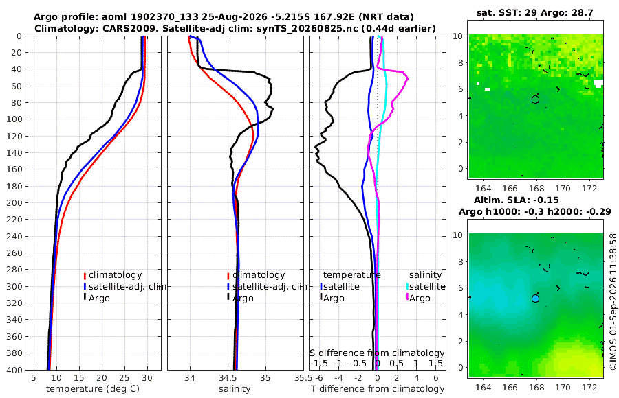Image resolution: width=619 pixels, height=398 pixels.
Task: Click blue temperature satellite legend marker in difference panel
Action: coord(321,287)
